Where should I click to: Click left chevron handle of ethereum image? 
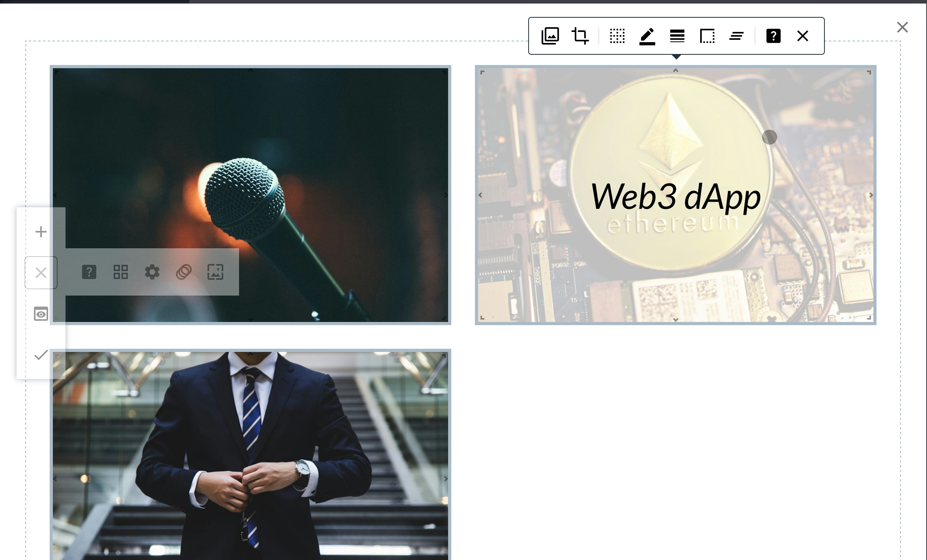(480, 195)
